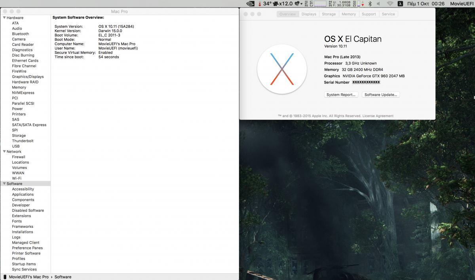475x280 pixels.
Task: Open the Bluetooth menu bar icon
Action: [x=370, y=4]
